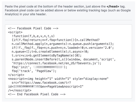This screenshot has height=105, width=137.
Task: Click the if(f.fbq)return code line
Action: 56,40
